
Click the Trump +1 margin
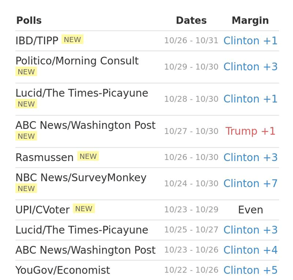250,131
